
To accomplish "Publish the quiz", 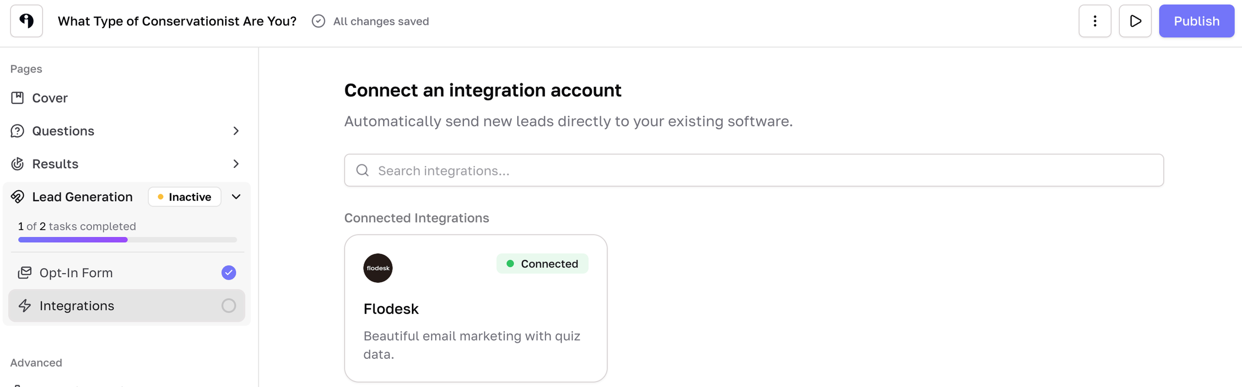I will click(1196, 21).
